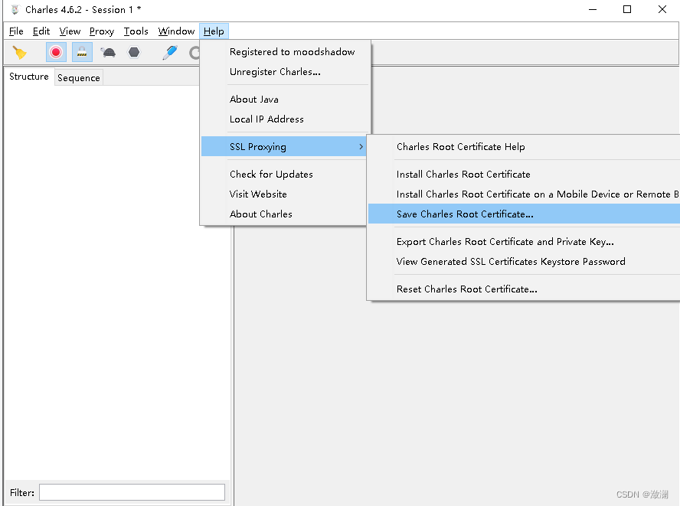Image resolution: width=680 pixels, height=506 pixels.
Task: Close the Charles window
Action: tap(662, 9)
